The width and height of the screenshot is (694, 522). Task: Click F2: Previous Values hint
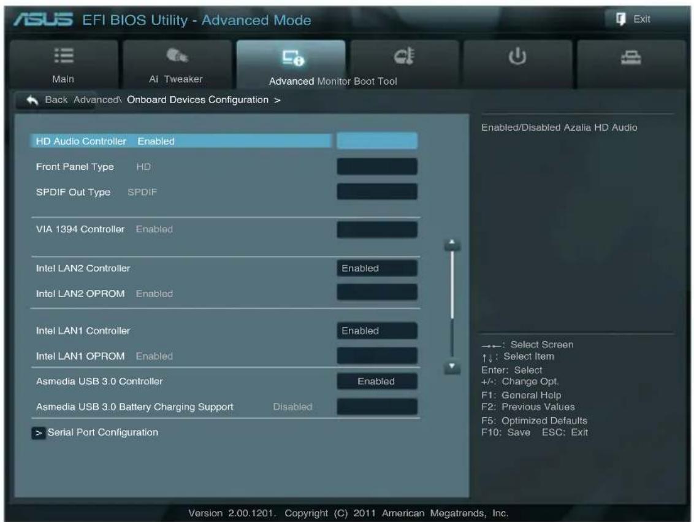click(x=528, y=407)
